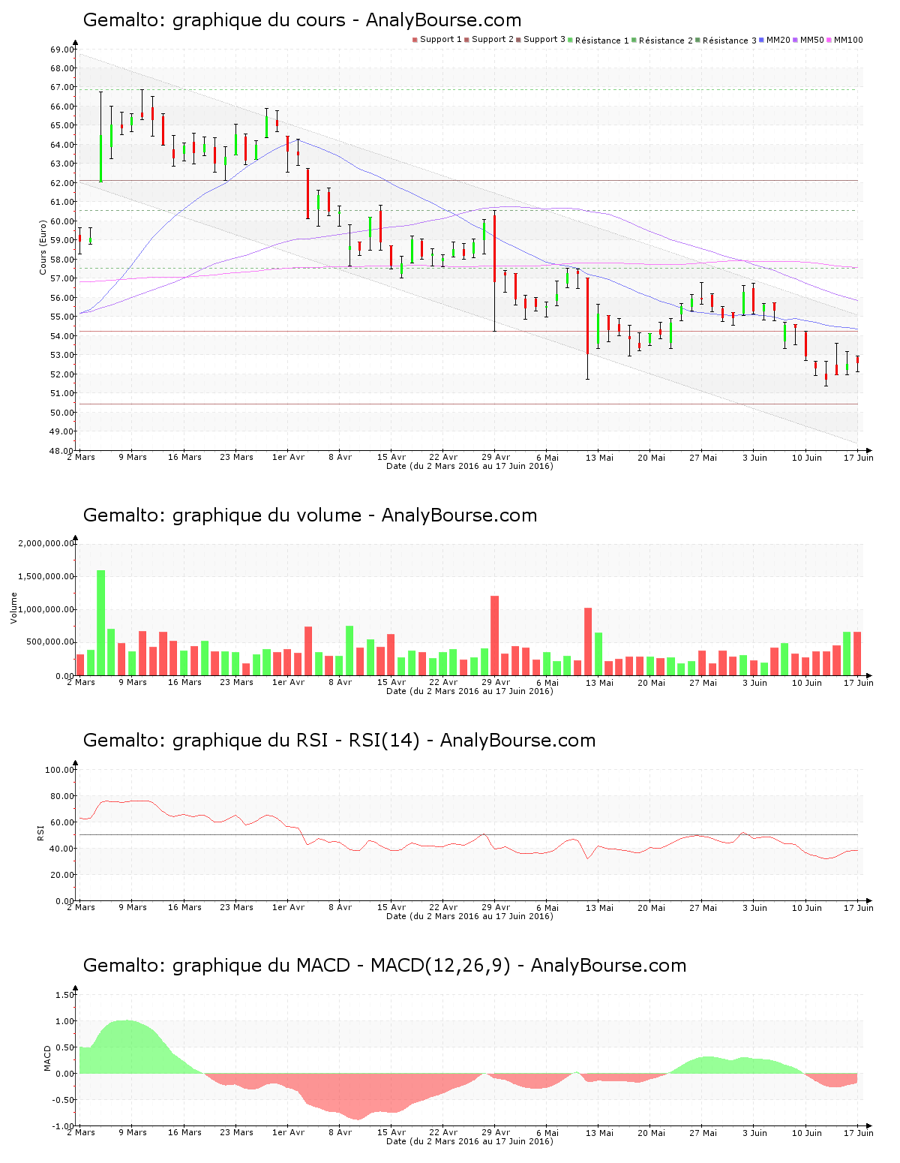Click the 'graphique du MACD - MACD(12,26,9)' title
900x1163 pixels.
point(341,966)
